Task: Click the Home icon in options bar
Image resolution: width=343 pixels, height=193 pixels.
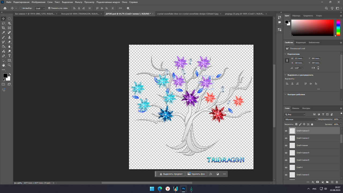Action: [5, 8]
